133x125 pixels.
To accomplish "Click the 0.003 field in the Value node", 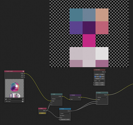I will [x=42, y=113].
